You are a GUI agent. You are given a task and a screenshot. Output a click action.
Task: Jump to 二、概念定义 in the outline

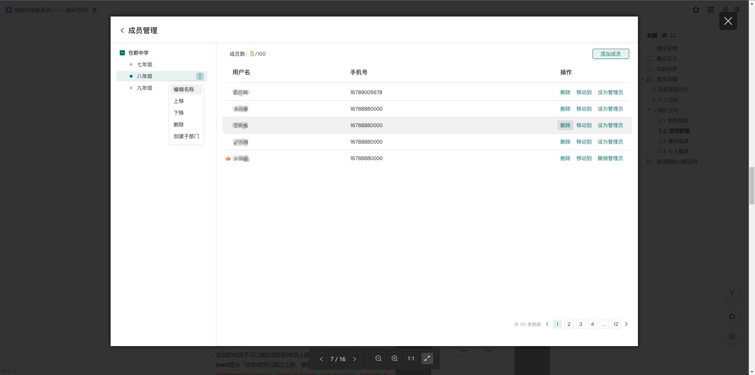(662, 59)
